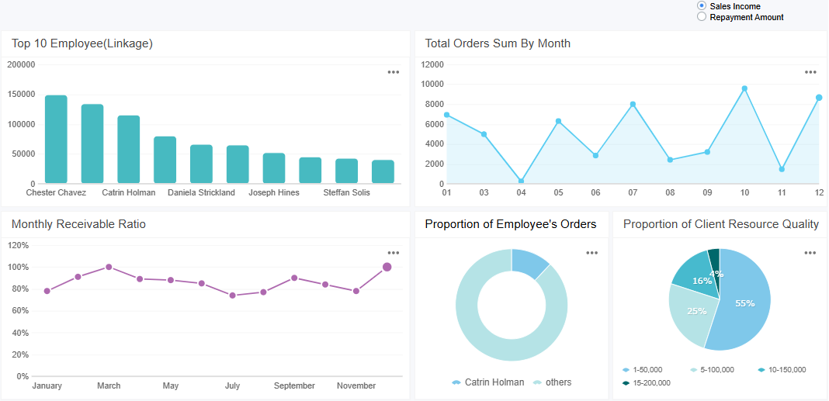Open the Proportion of Employee's Orders ellipsis menu
Image resolution: width=829 pixels, height=401 pixels.
pyautogui.click(x=591, y=253)
